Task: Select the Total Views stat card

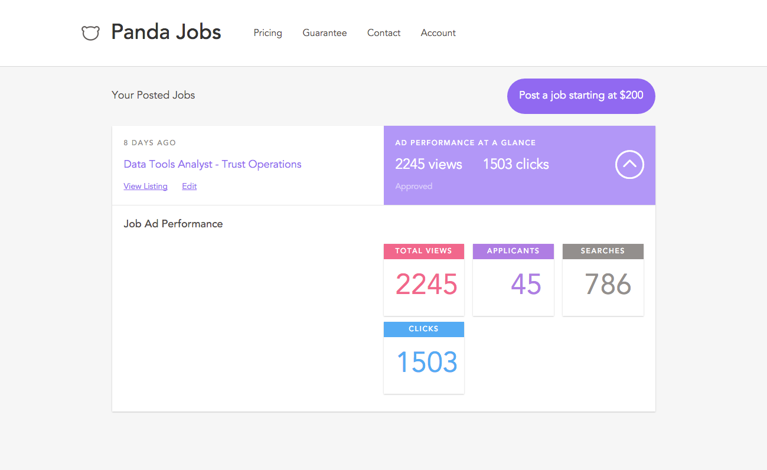Action: tap(424, 280)
